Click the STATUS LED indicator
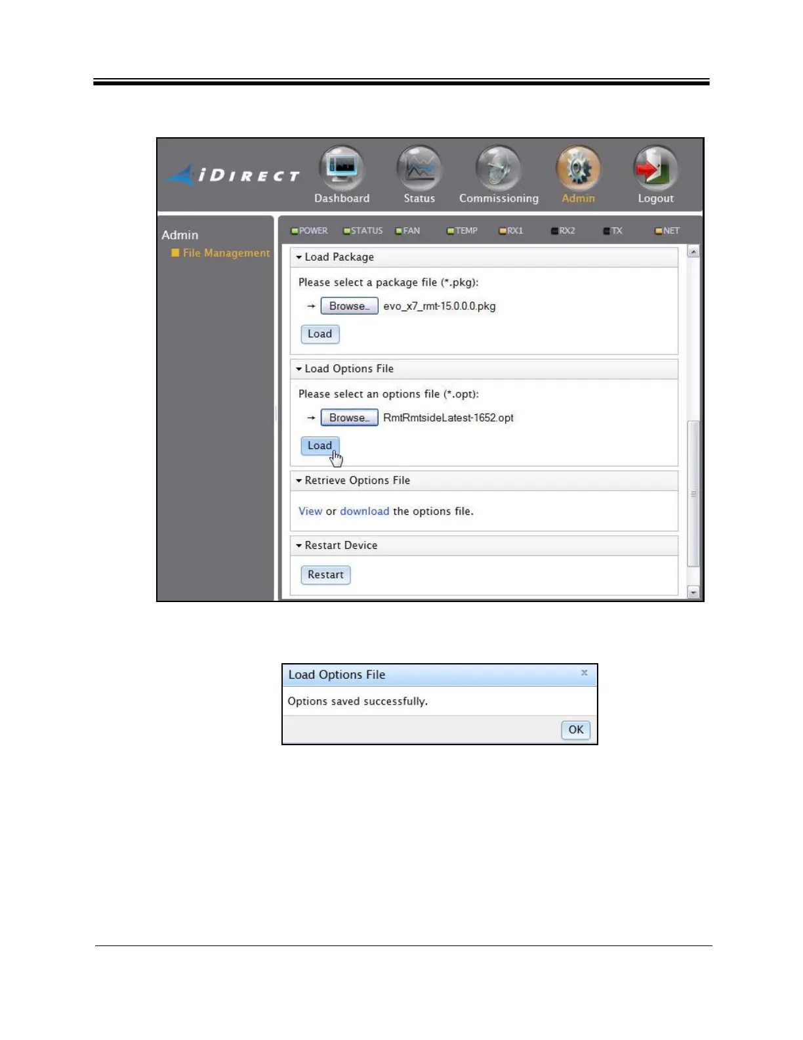 click(346, 231)
